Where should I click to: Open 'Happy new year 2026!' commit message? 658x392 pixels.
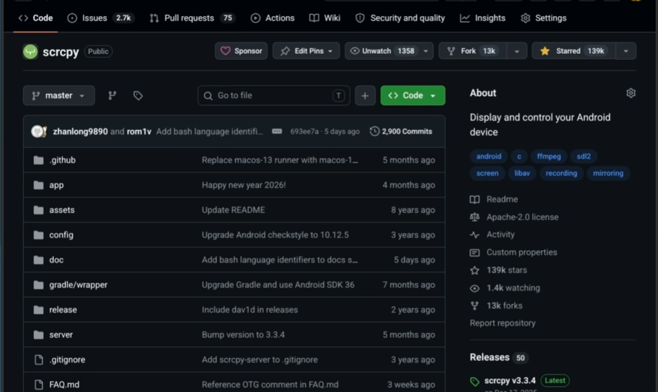244,185
